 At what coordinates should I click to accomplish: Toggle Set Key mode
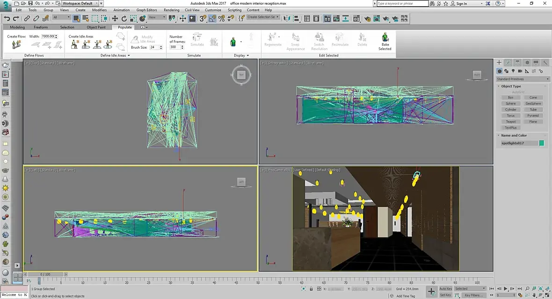click(x=445, y=295)
